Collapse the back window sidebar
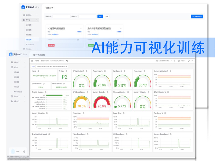Screen dimensions: 215x161 pyautogui.click(x=38, y=7)
